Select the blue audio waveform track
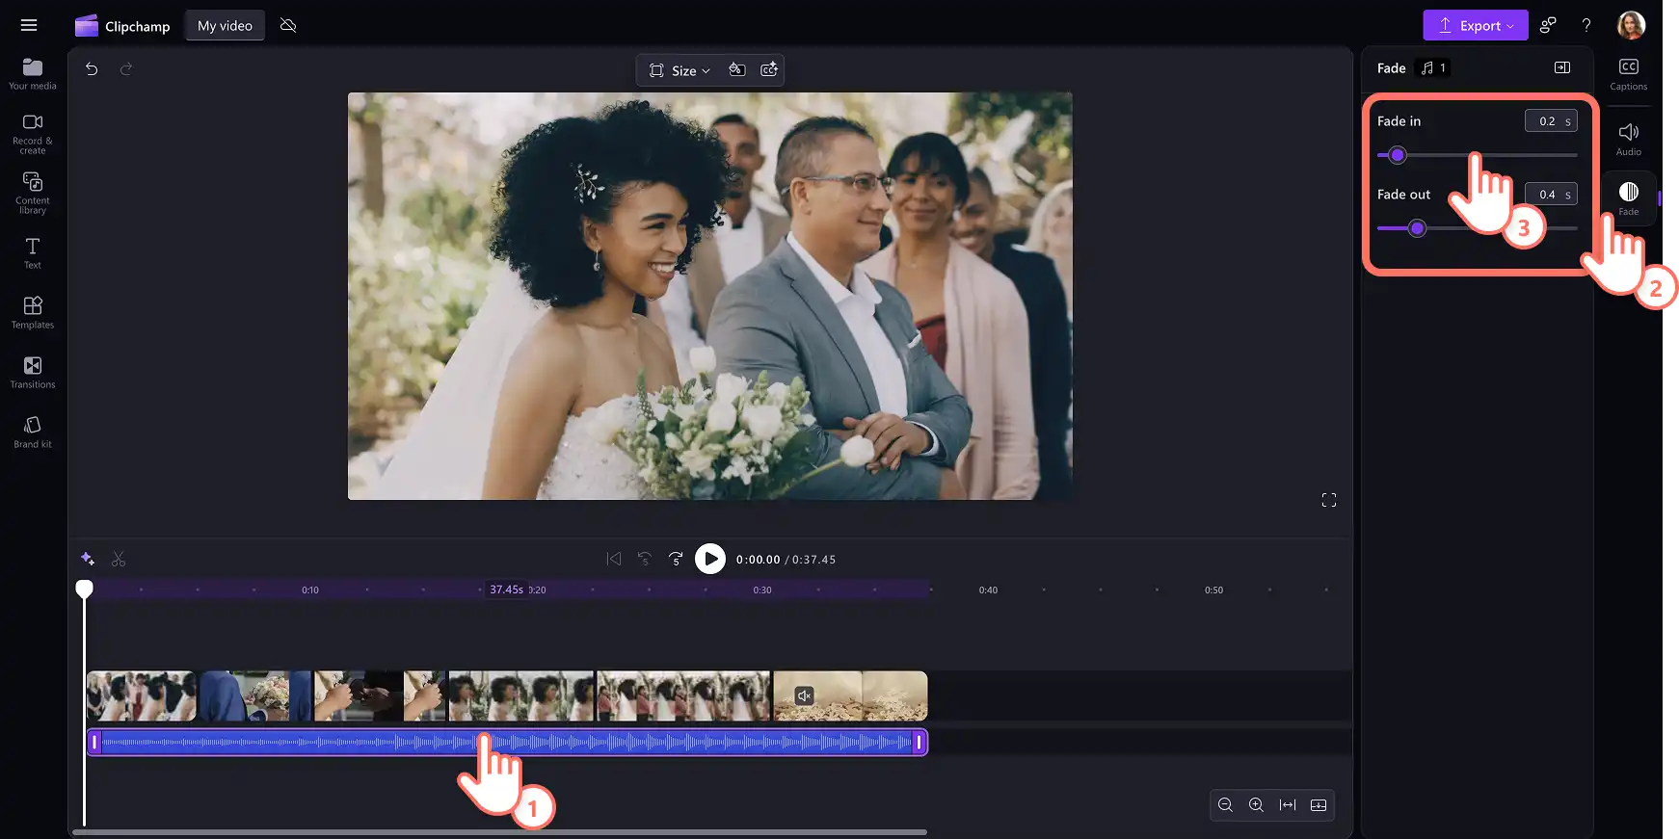Viewport: 1679px width, 839px height. [507, 742]
